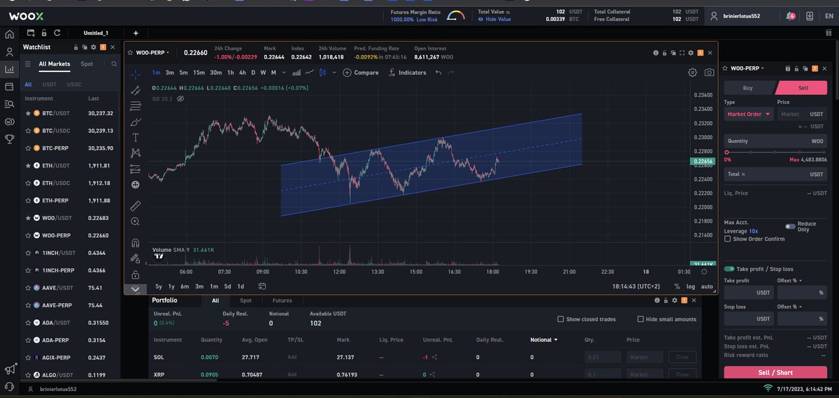Click in the Quantity WOO field
This screenshot has width=839, height=398.
point(775,141)
